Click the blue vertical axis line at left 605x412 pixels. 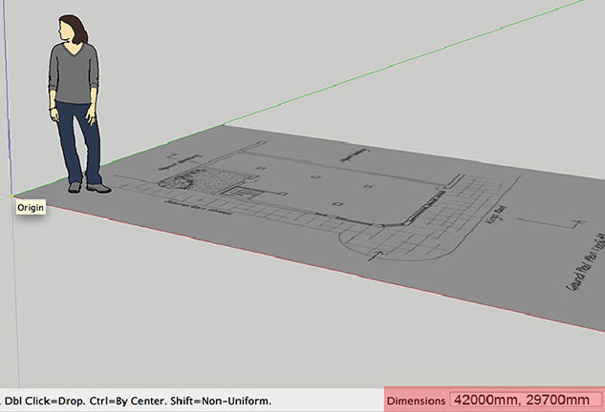coord(6,95)
